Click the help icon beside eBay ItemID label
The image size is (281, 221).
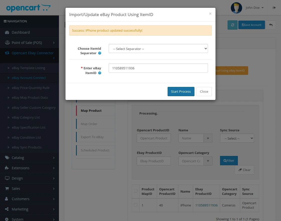click(x=100, y=73)
